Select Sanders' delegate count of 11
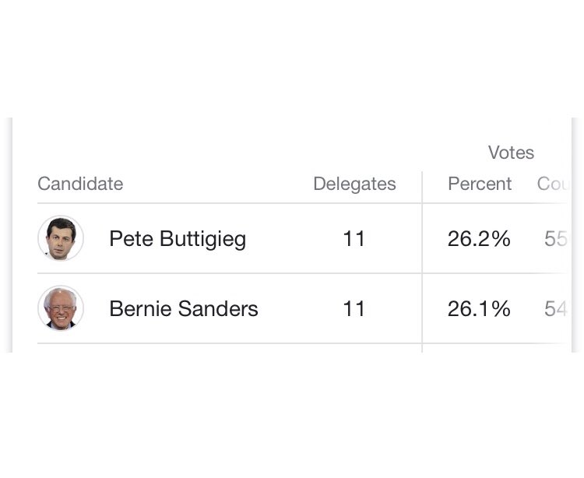584x478 pixels. click(x=354, y=308)
